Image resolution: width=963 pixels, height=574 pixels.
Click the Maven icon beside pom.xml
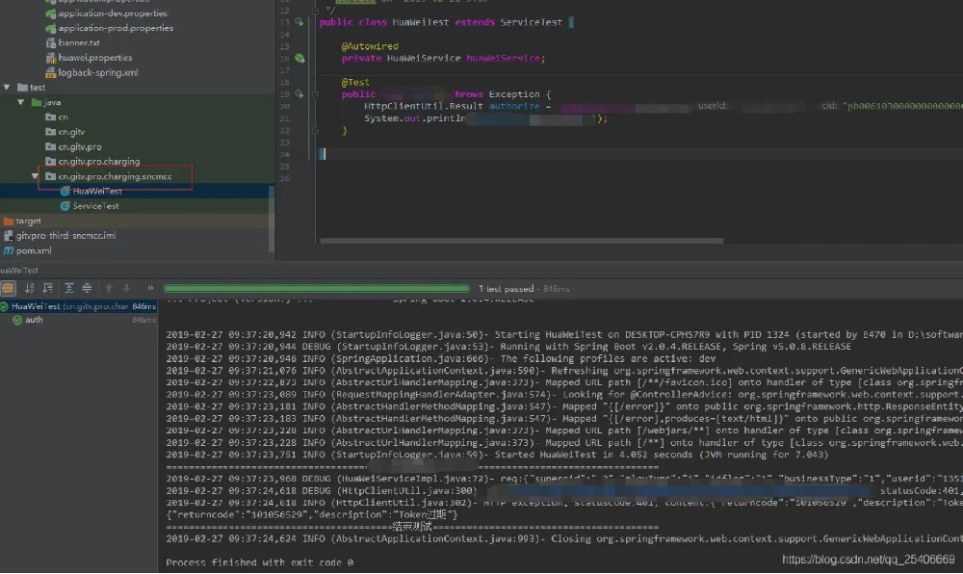(8, 250)
